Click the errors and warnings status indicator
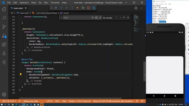189x106 pixels. 9,101
